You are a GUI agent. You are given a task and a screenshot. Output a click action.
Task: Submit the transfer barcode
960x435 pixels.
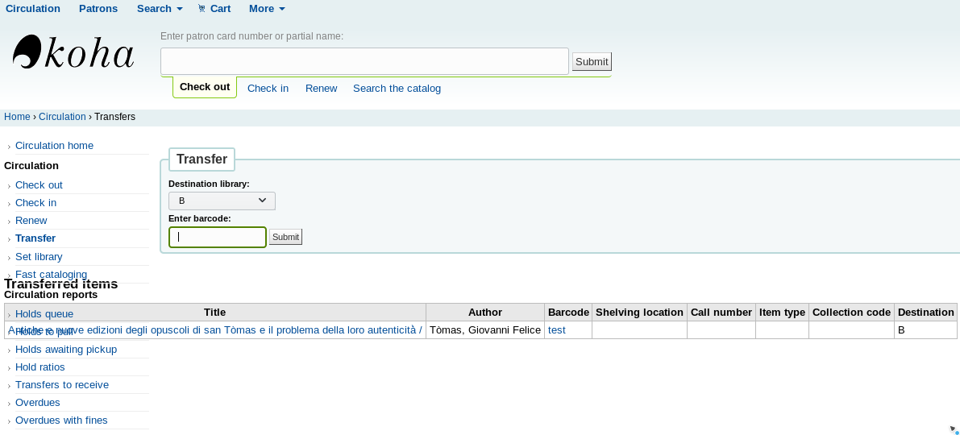285,237
